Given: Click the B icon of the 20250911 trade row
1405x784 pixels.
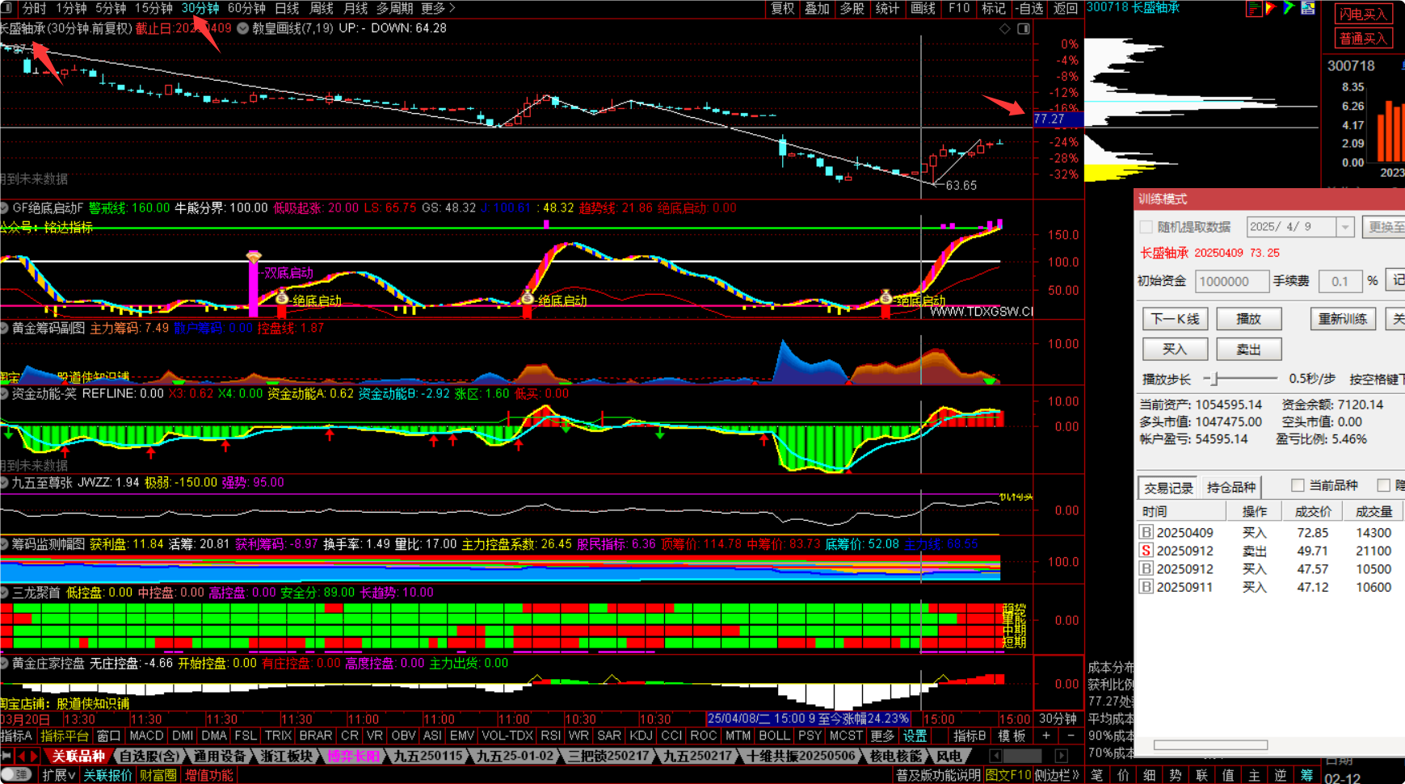Looking at the screenshot, I should click(1146, 587).
